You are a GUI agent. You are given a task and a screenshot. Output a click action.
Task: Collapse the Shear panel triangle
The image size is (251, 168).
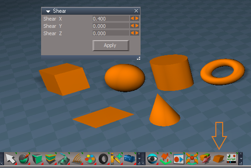pos(48,11)
